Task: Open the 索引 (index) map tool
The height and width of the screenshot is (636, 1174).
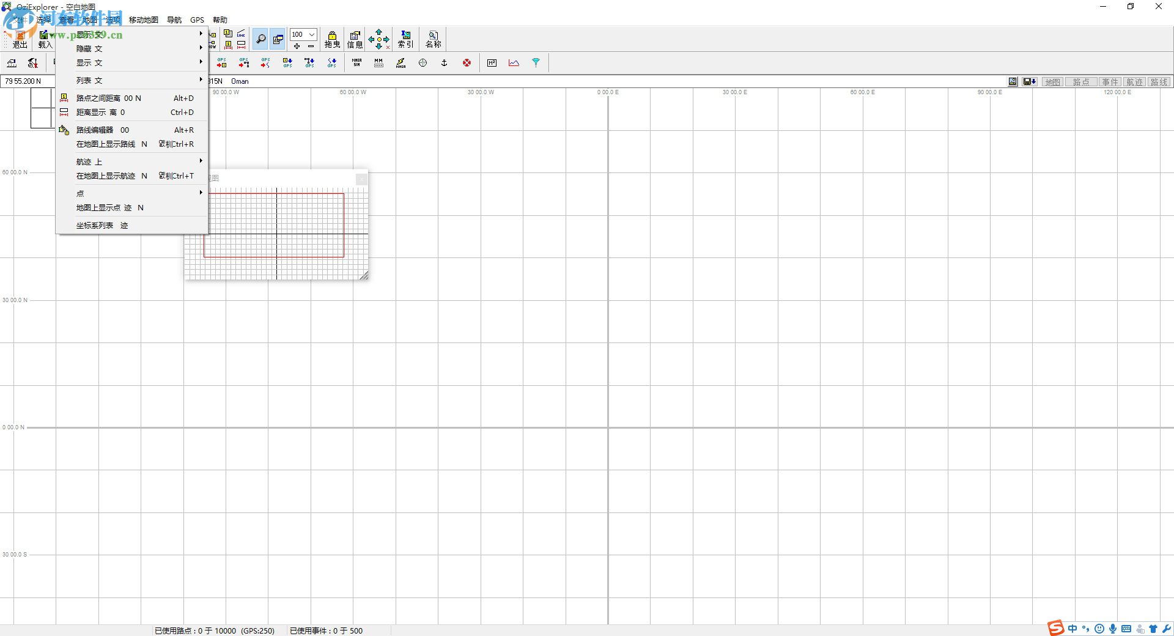Action: pos(405,39)
